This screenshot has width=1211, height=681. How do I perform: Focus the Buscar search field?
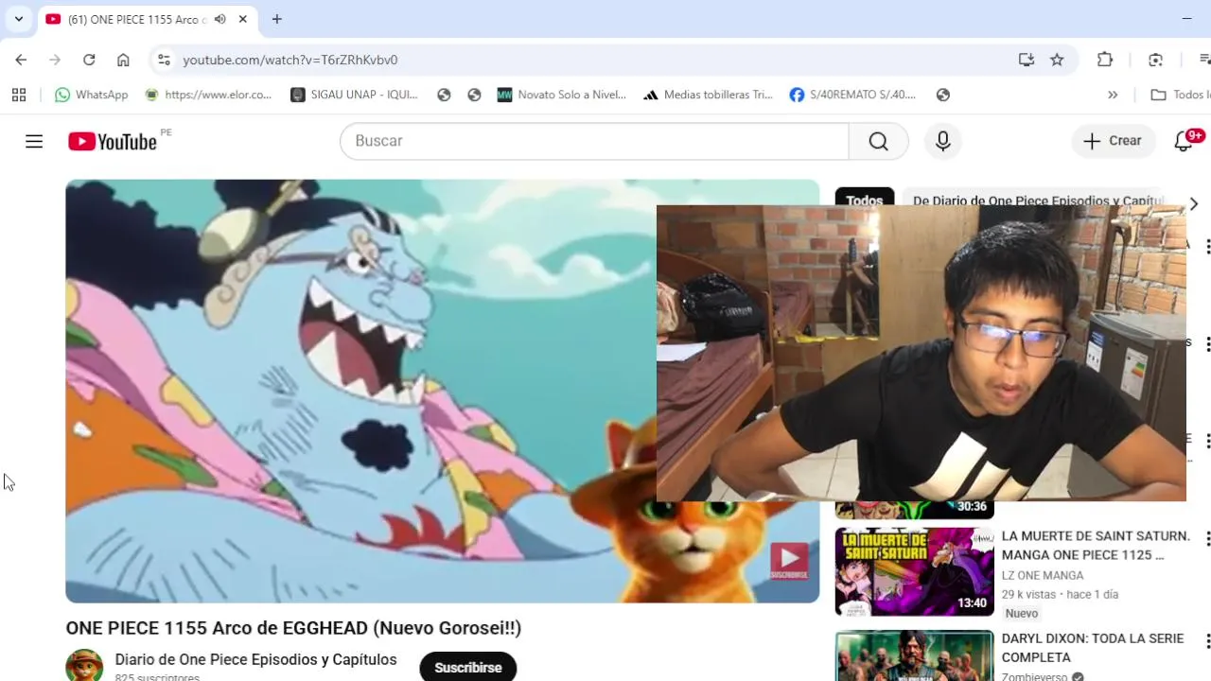pos(594,141)
